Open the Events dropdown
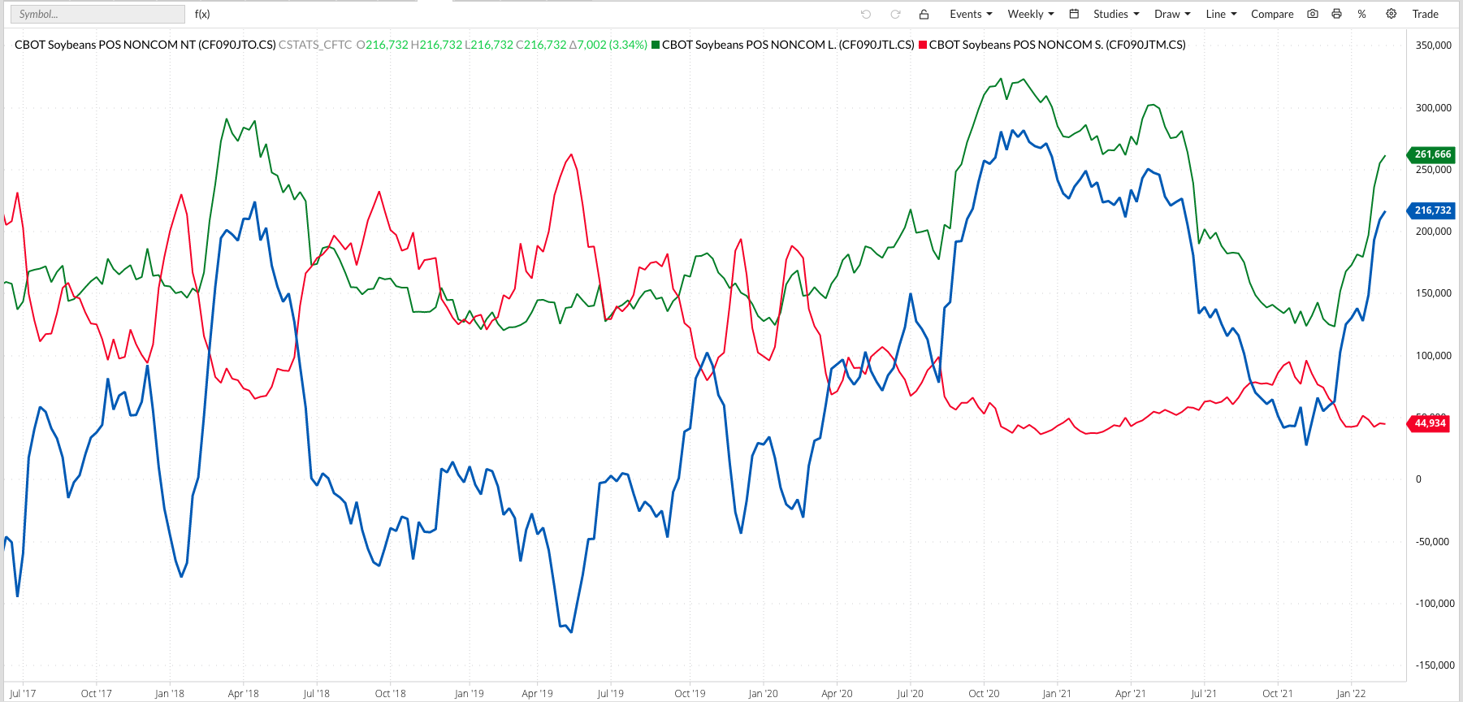Screen dimensions: 1463x702 971,14
